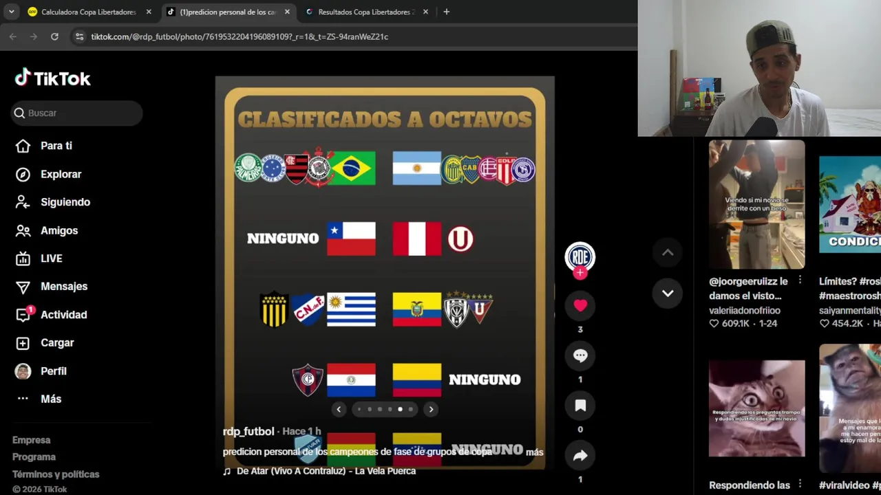Expand caption with más
Image resolution: width=881 pixels, height=495 pixels.
pos(535,452)
